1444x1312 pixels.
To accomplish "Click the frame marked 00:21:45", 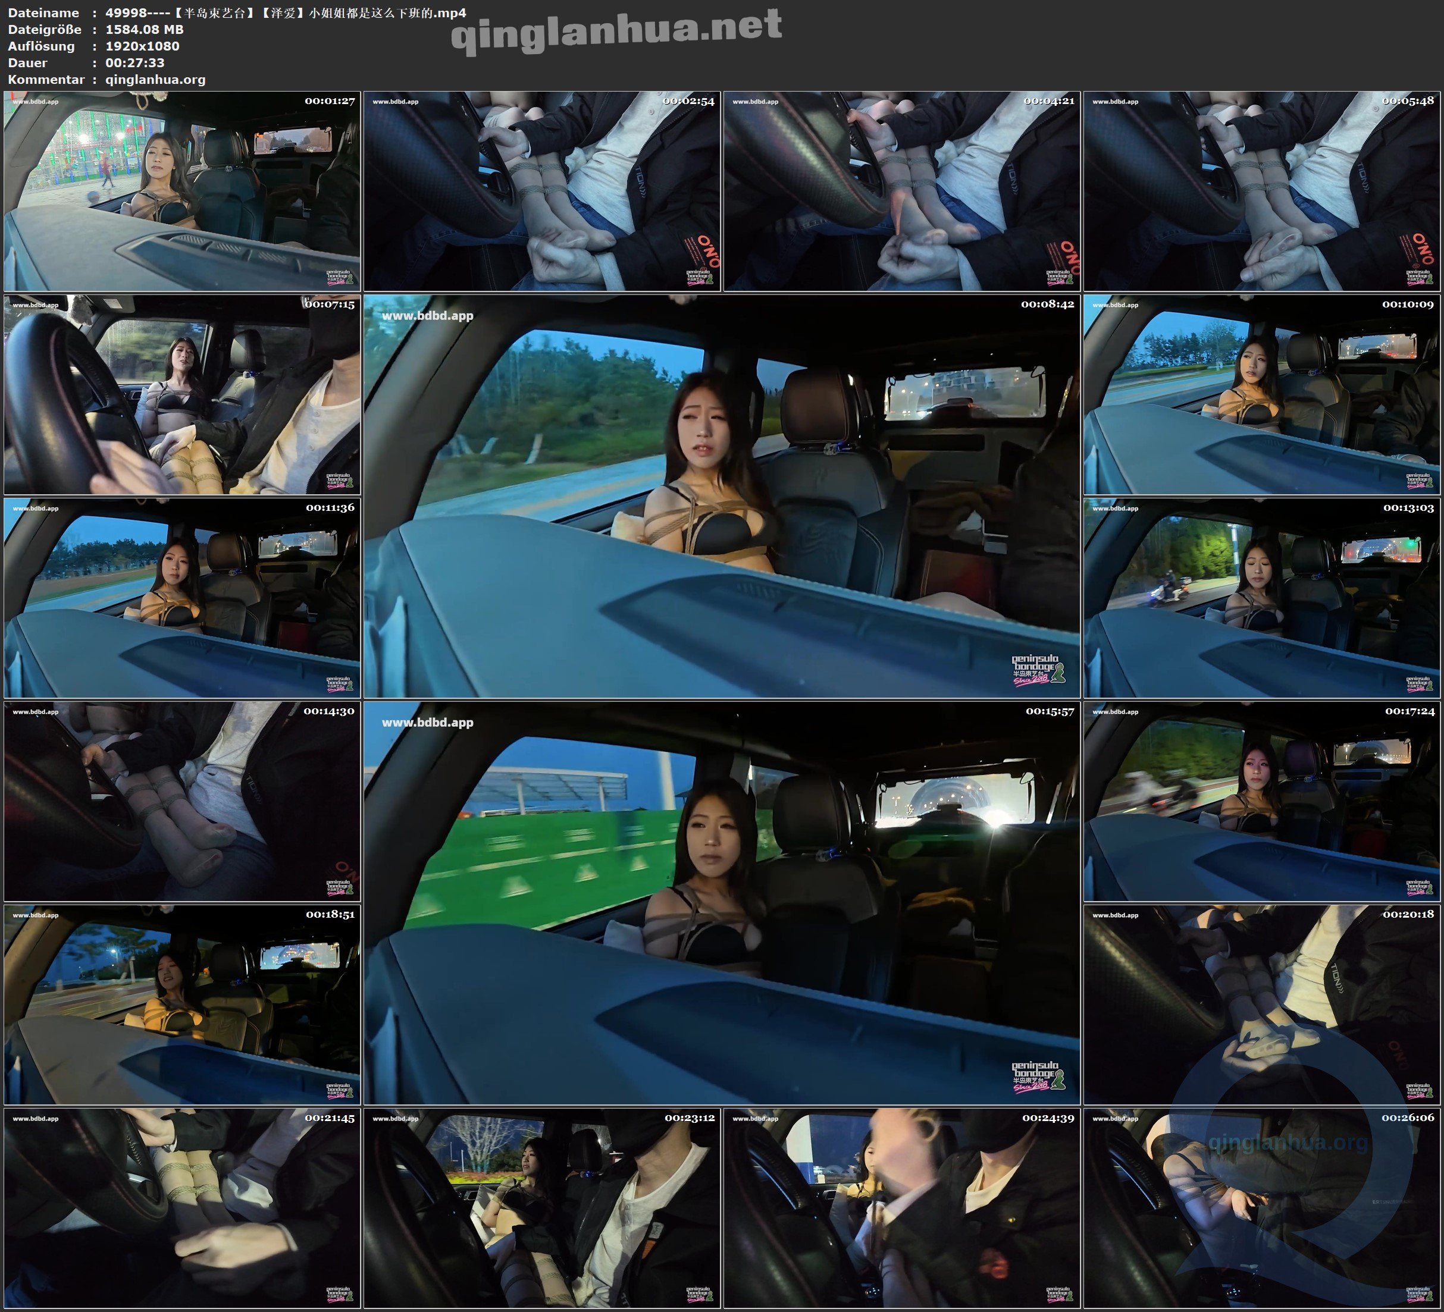I will click(x=182, y=1207).
